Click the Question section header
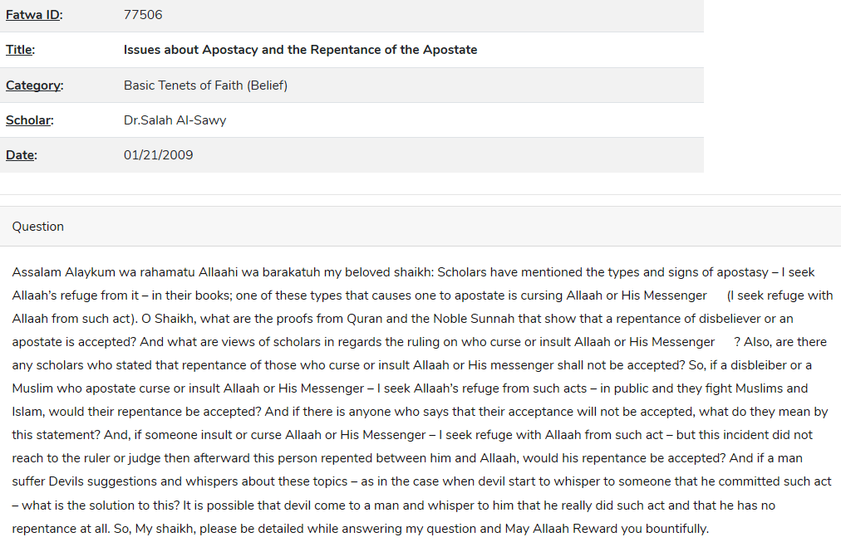 [x=38, y=227]
